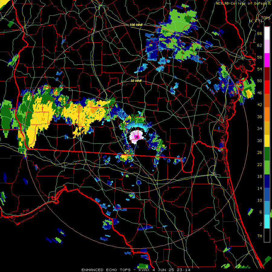Pick the light green legend swatch
The height and width of the screenshot is (272, 272).
click(x=267, y=167)
